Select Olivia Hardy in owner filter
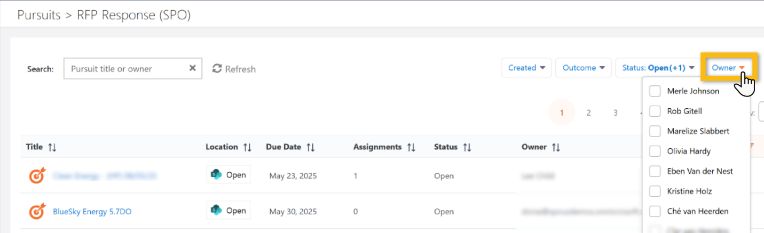Screen dimensions: 764x233 pos(655,151)
